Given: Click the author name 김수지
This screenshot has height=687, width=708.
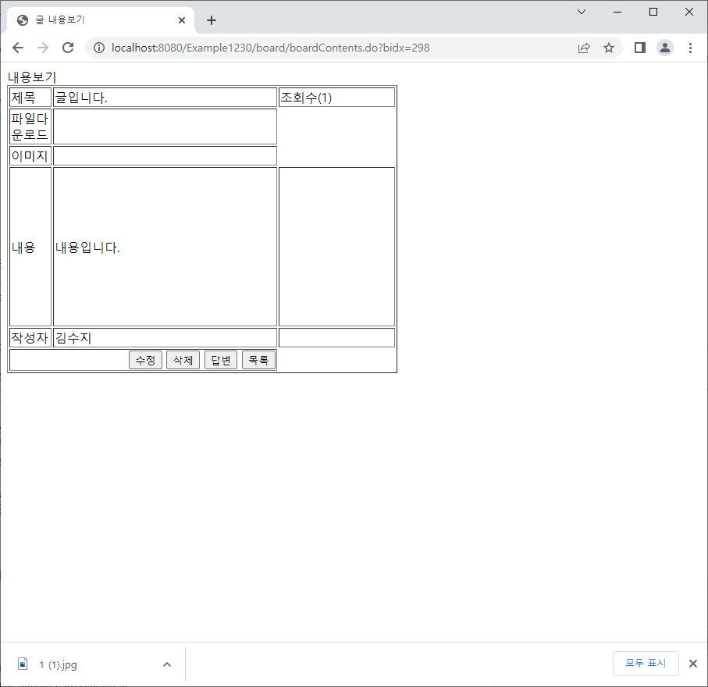Looking at the screenshot, I should click(73, 338).
